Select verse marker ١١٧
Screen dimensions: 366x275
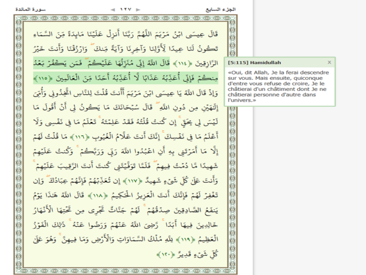132,181
